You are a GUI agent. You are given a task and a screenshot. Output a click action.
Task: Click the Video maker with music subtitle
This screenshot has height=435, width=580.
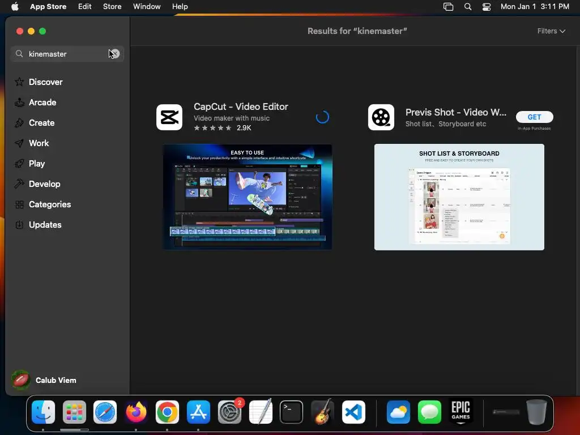click(232, 118)
